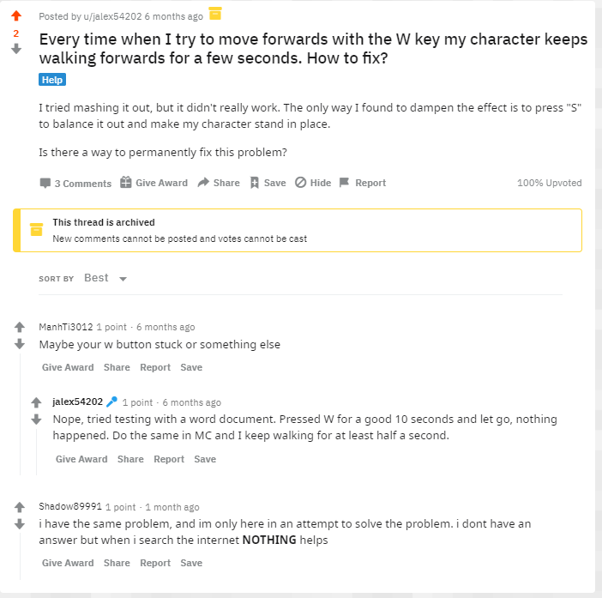Select the Help flair tag
This screenshot has height=598, width=602.
click(52, 80)
